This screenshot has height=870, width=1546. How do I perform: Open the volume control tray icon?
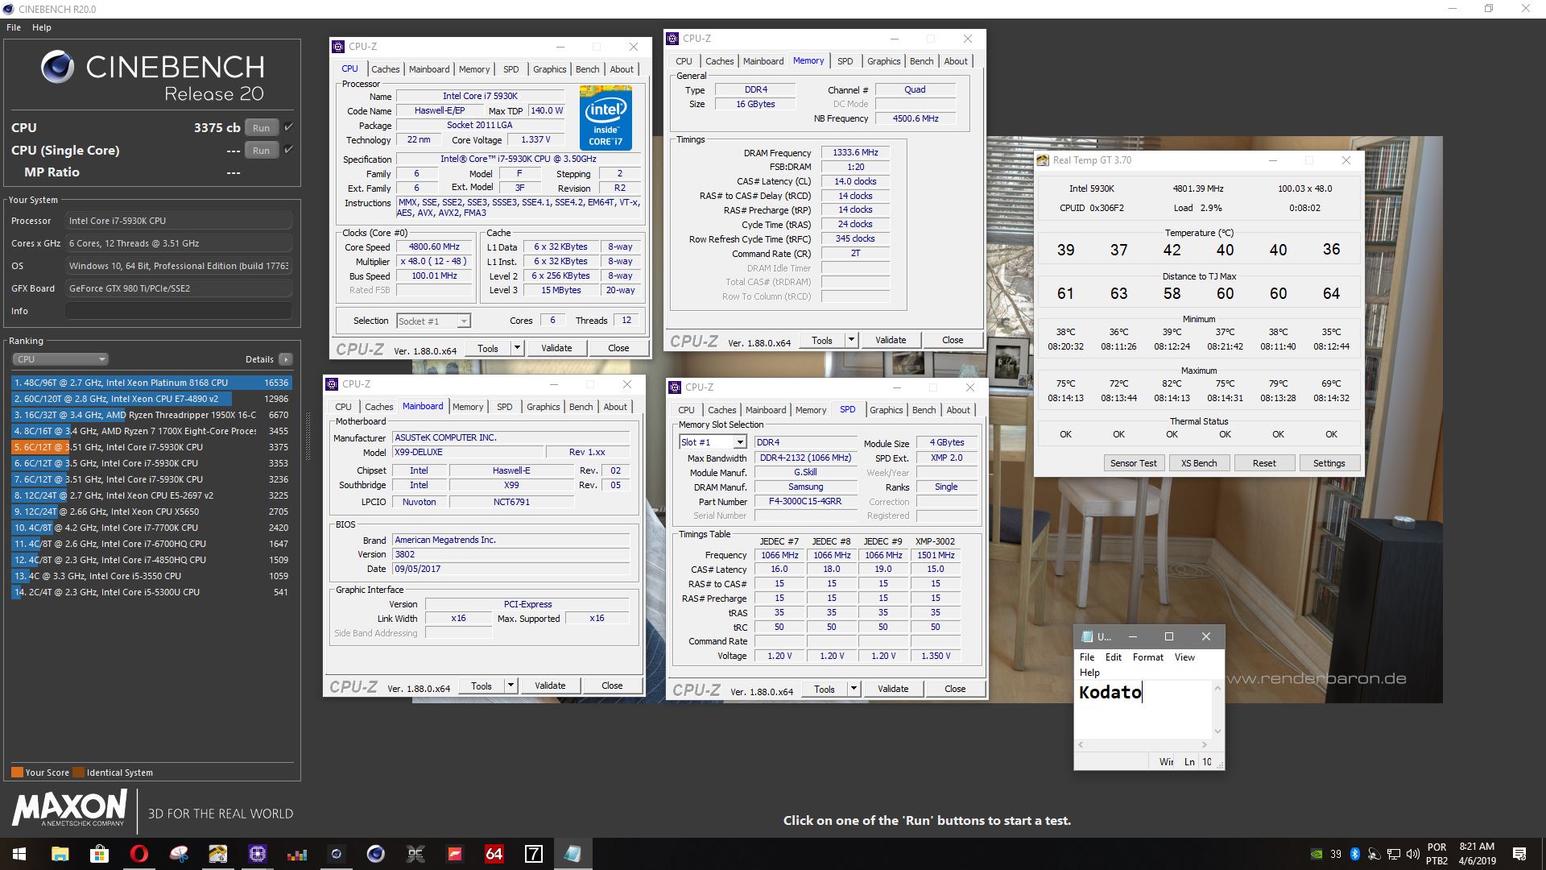point(1412,854)
